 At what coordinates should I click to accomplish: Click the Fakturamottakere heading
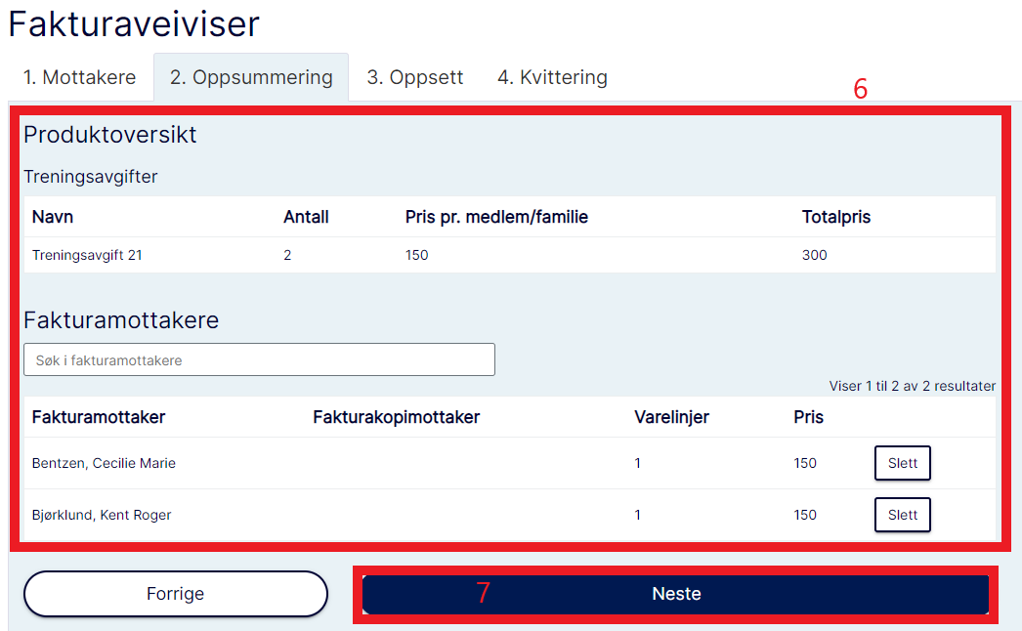tap(121, 320)
